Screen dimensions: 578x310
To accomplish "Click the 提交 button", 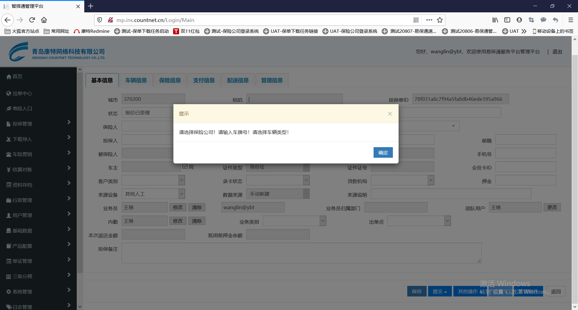I will 440,291.
